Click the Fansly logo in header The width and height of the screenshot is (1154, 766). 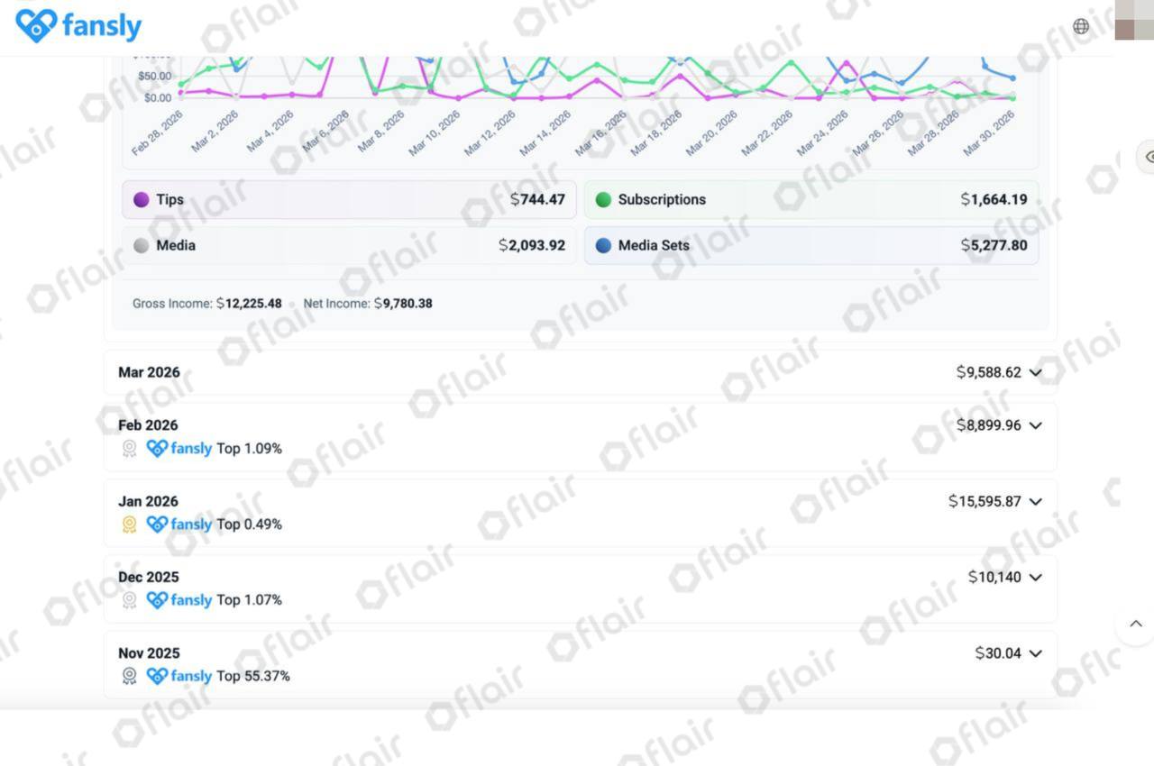78,26
